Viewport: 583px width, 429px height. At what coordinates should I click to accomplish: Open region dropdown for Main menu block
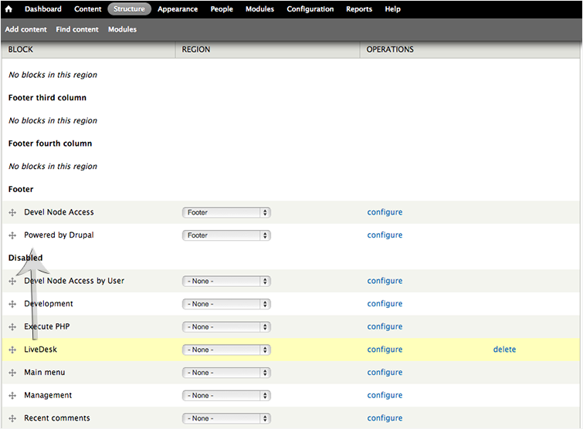(x=226, y=373)
